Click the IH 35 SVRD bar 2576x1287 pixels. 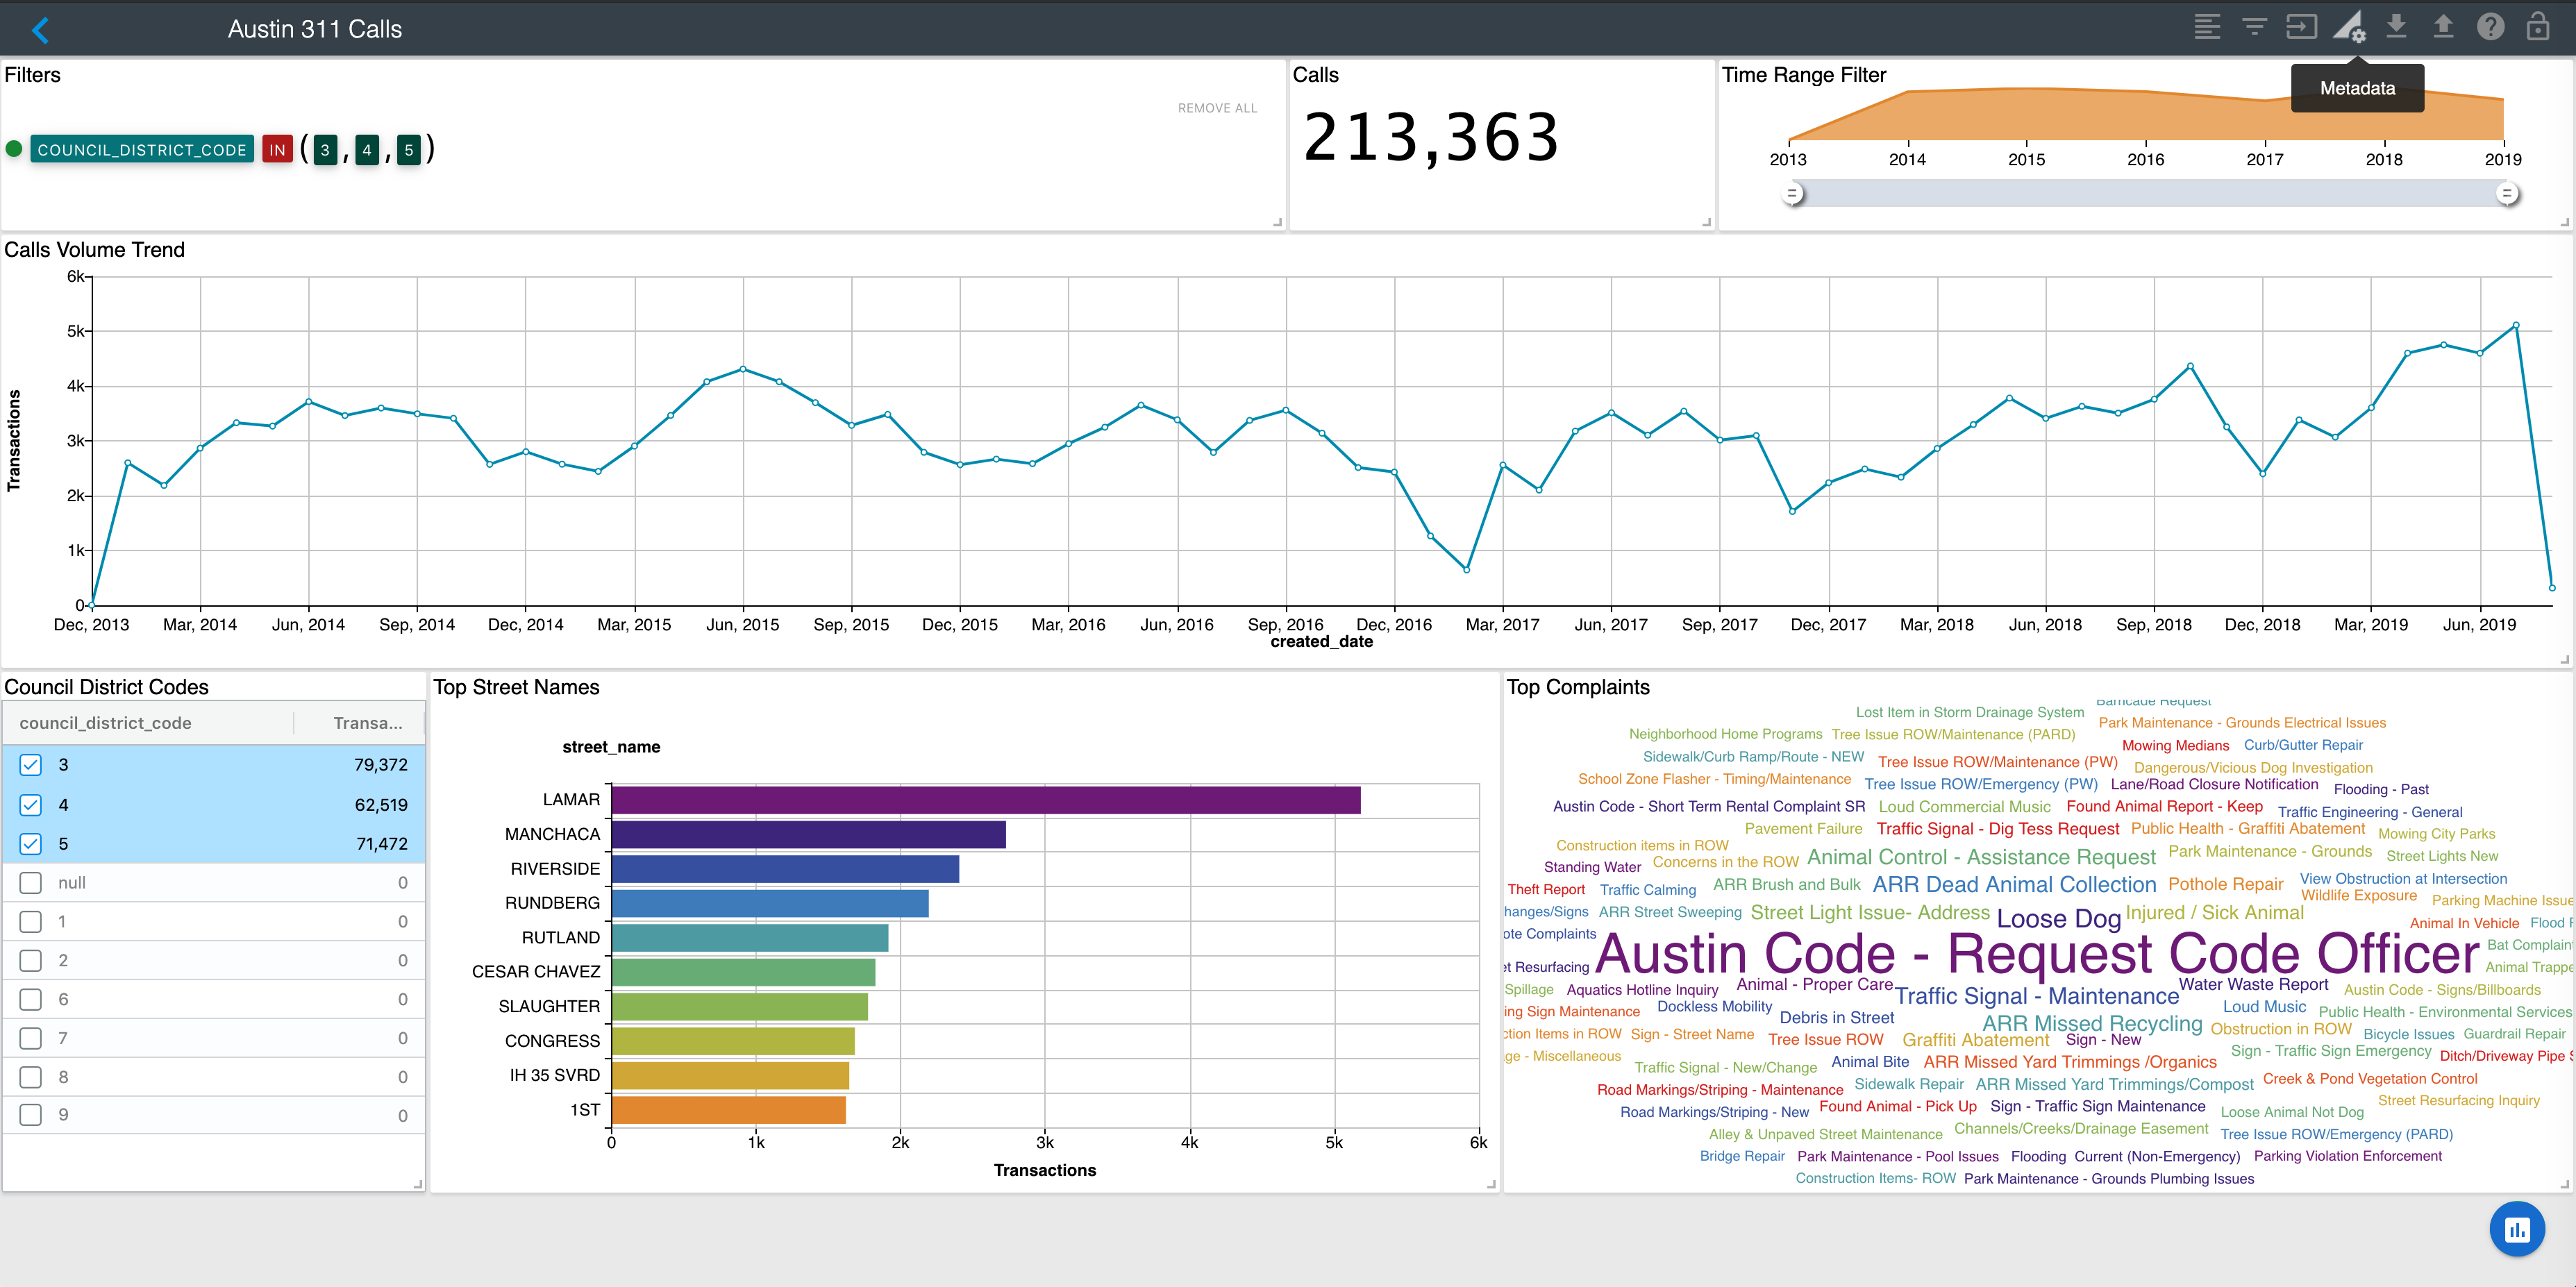click(730, 1076)
